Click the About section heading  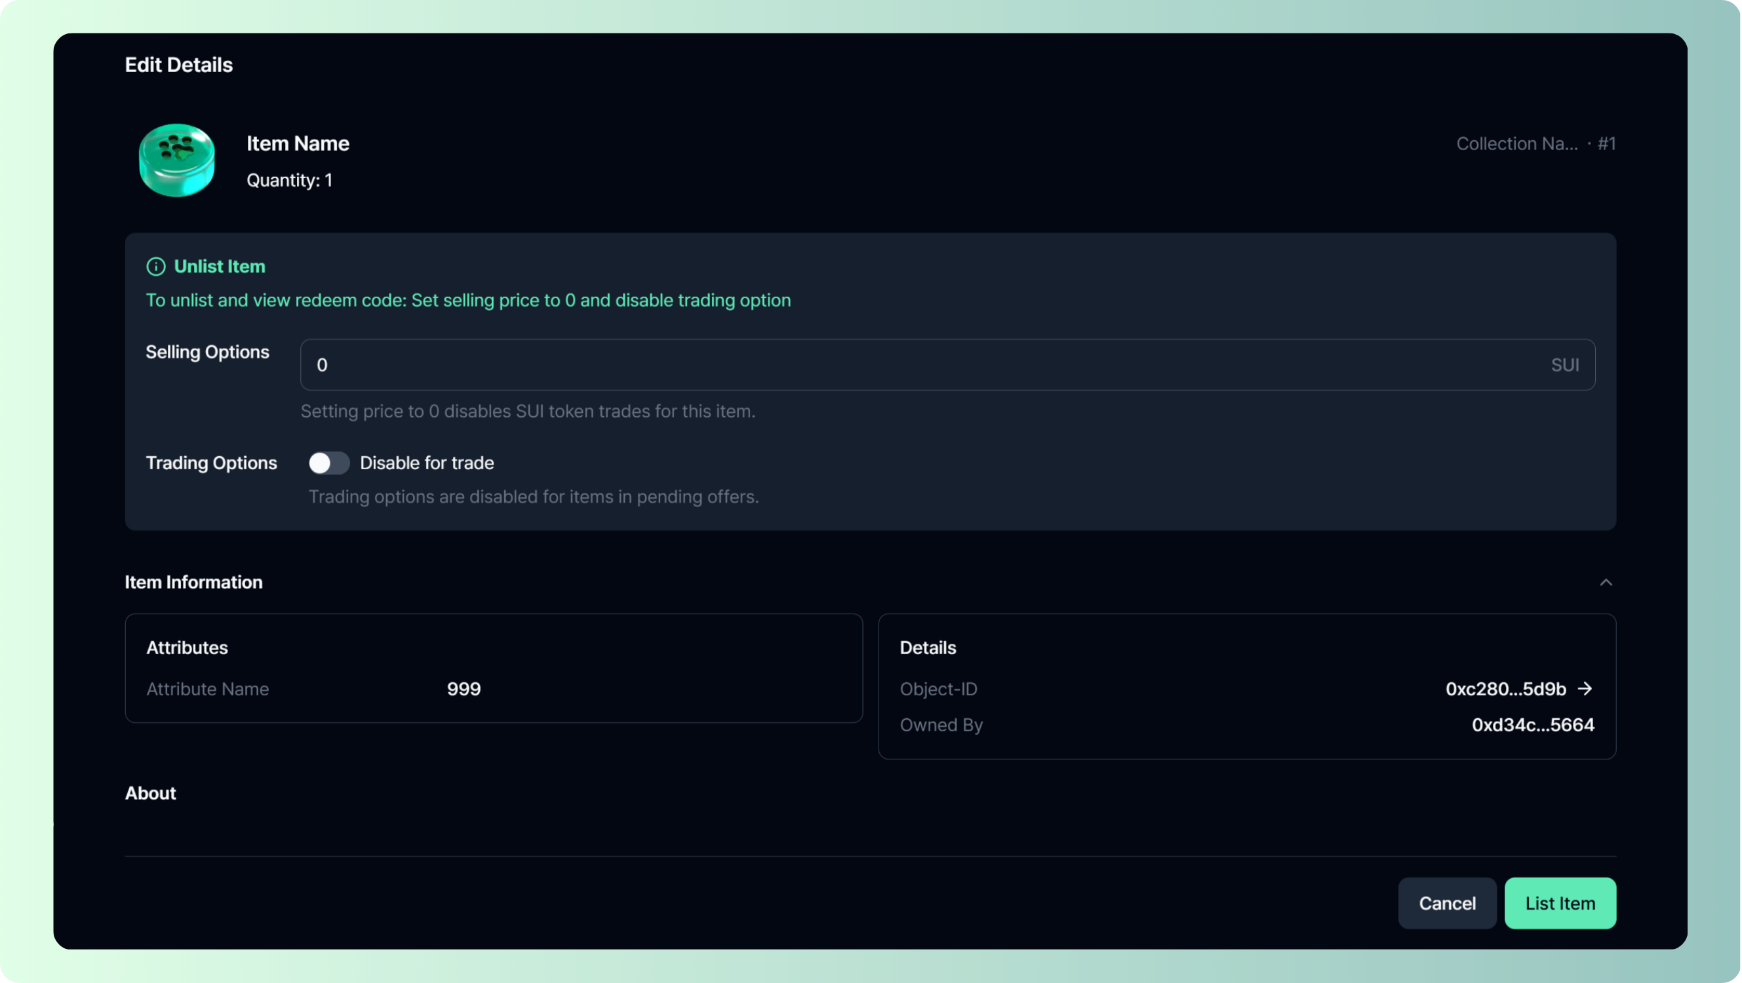click(x=150, y=793)
